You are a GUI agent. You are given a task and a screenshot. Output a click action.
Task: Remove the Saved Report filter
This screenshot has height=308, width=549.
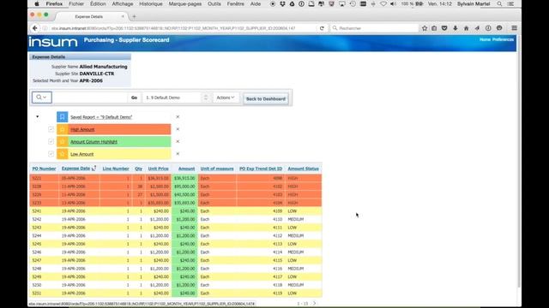pyautogui.click(x=178, y=117)
